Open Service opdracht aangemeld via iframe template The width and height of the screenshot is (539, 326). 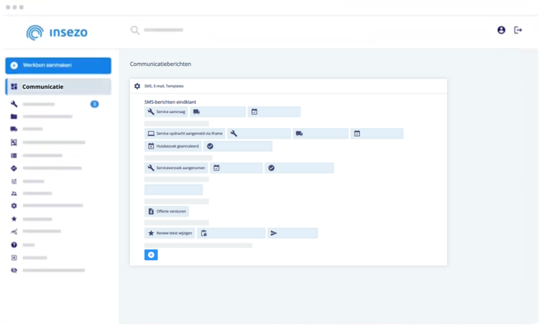[184, 133]
